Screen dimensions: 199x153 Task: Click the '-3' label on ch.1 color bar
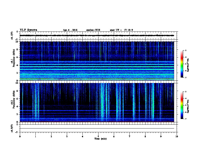[x=185, y=50]
